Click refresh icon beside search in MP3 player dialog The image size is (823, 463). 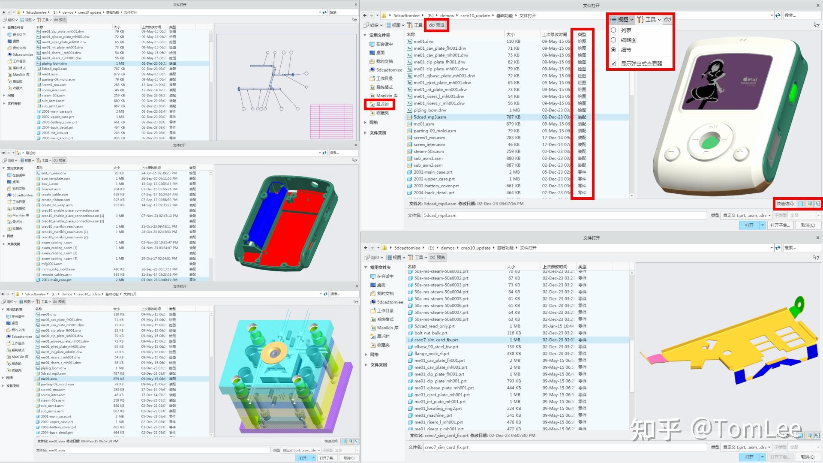(778, 15)
